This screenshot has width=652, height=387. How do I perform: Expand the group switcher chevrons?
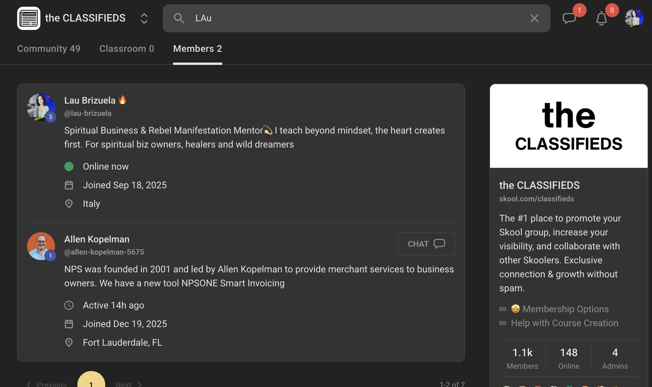click(144, 18)
